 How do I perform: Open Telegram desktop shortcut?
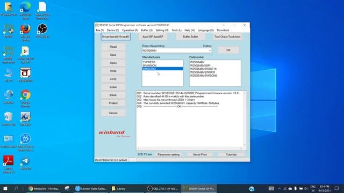tap(25, 164)
